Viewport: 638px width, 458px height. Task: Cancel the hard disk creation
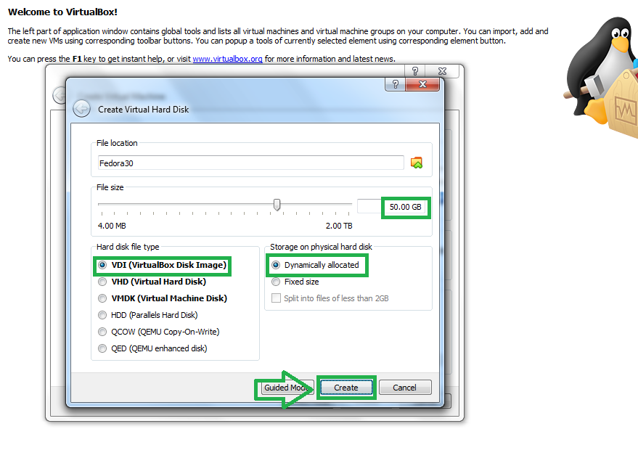405,388
